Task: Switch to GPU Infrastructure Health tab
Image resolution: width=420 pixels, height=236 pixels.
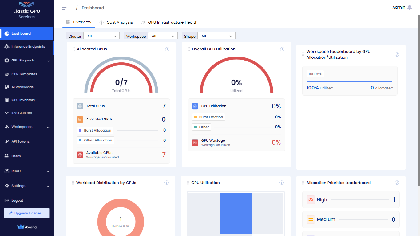Action: [172, 22]
